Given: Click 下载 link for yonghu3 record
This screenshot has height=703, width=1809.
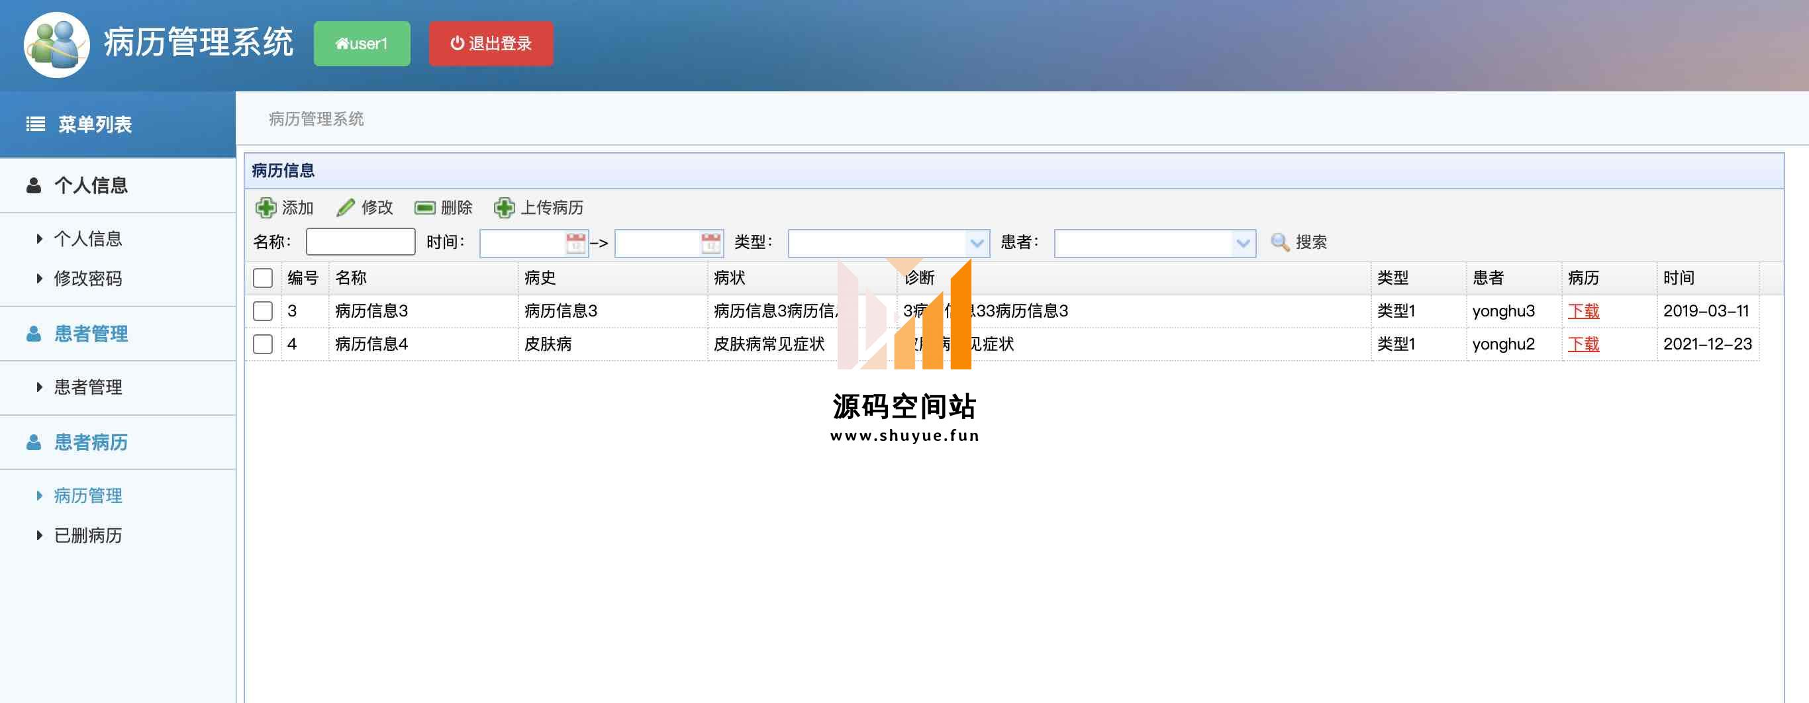Looking at the screenshot, I should (1583, 311).
